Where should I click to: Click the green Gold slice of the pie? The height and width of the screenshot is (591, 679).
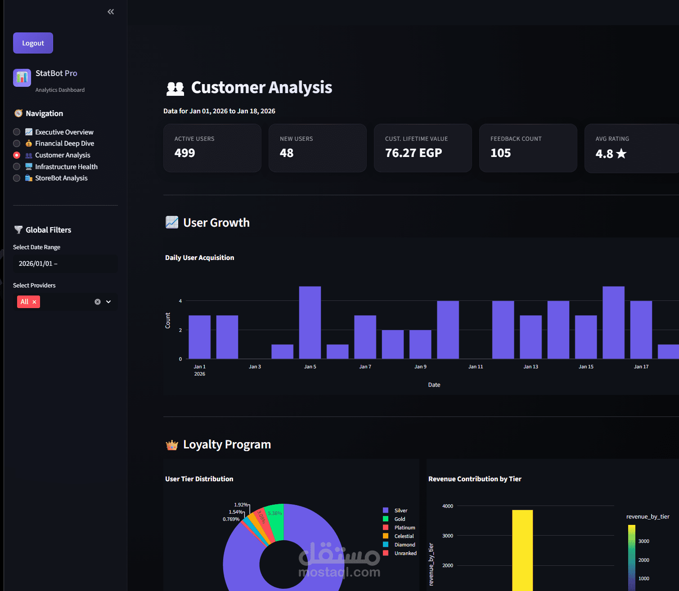pyautogui.click(x=276, y=521)
